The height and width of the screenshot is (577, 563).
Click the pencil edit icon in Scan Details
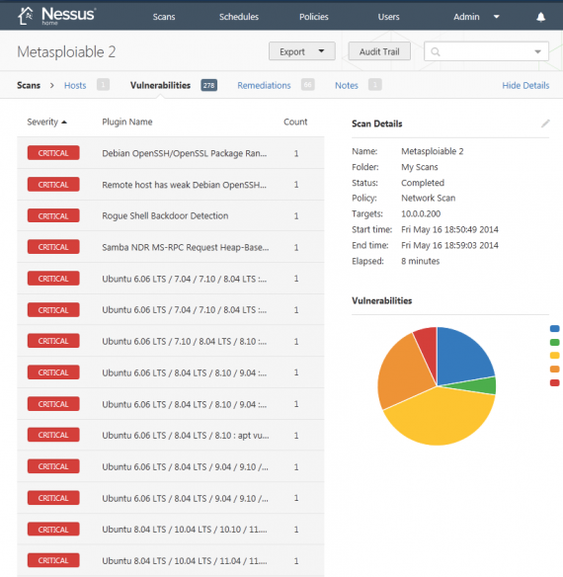pos(545,124)
